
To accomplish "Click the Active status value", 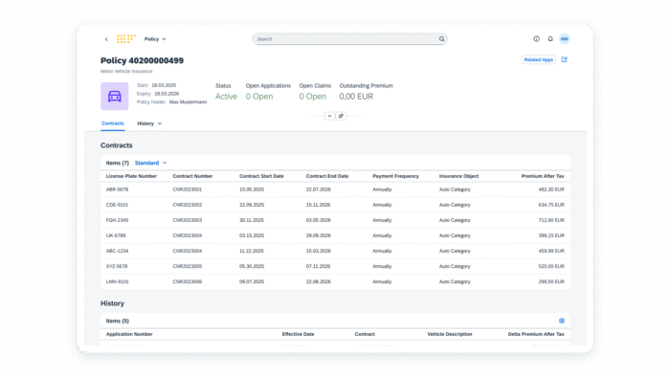I will 226,97.
